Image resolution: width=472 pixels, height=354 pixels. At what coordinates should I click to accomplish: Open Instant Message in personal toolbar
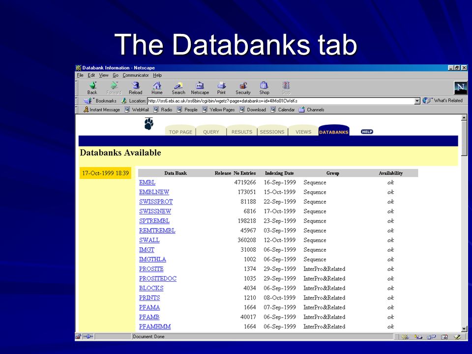pyautogui.click(x=102, y=110)
